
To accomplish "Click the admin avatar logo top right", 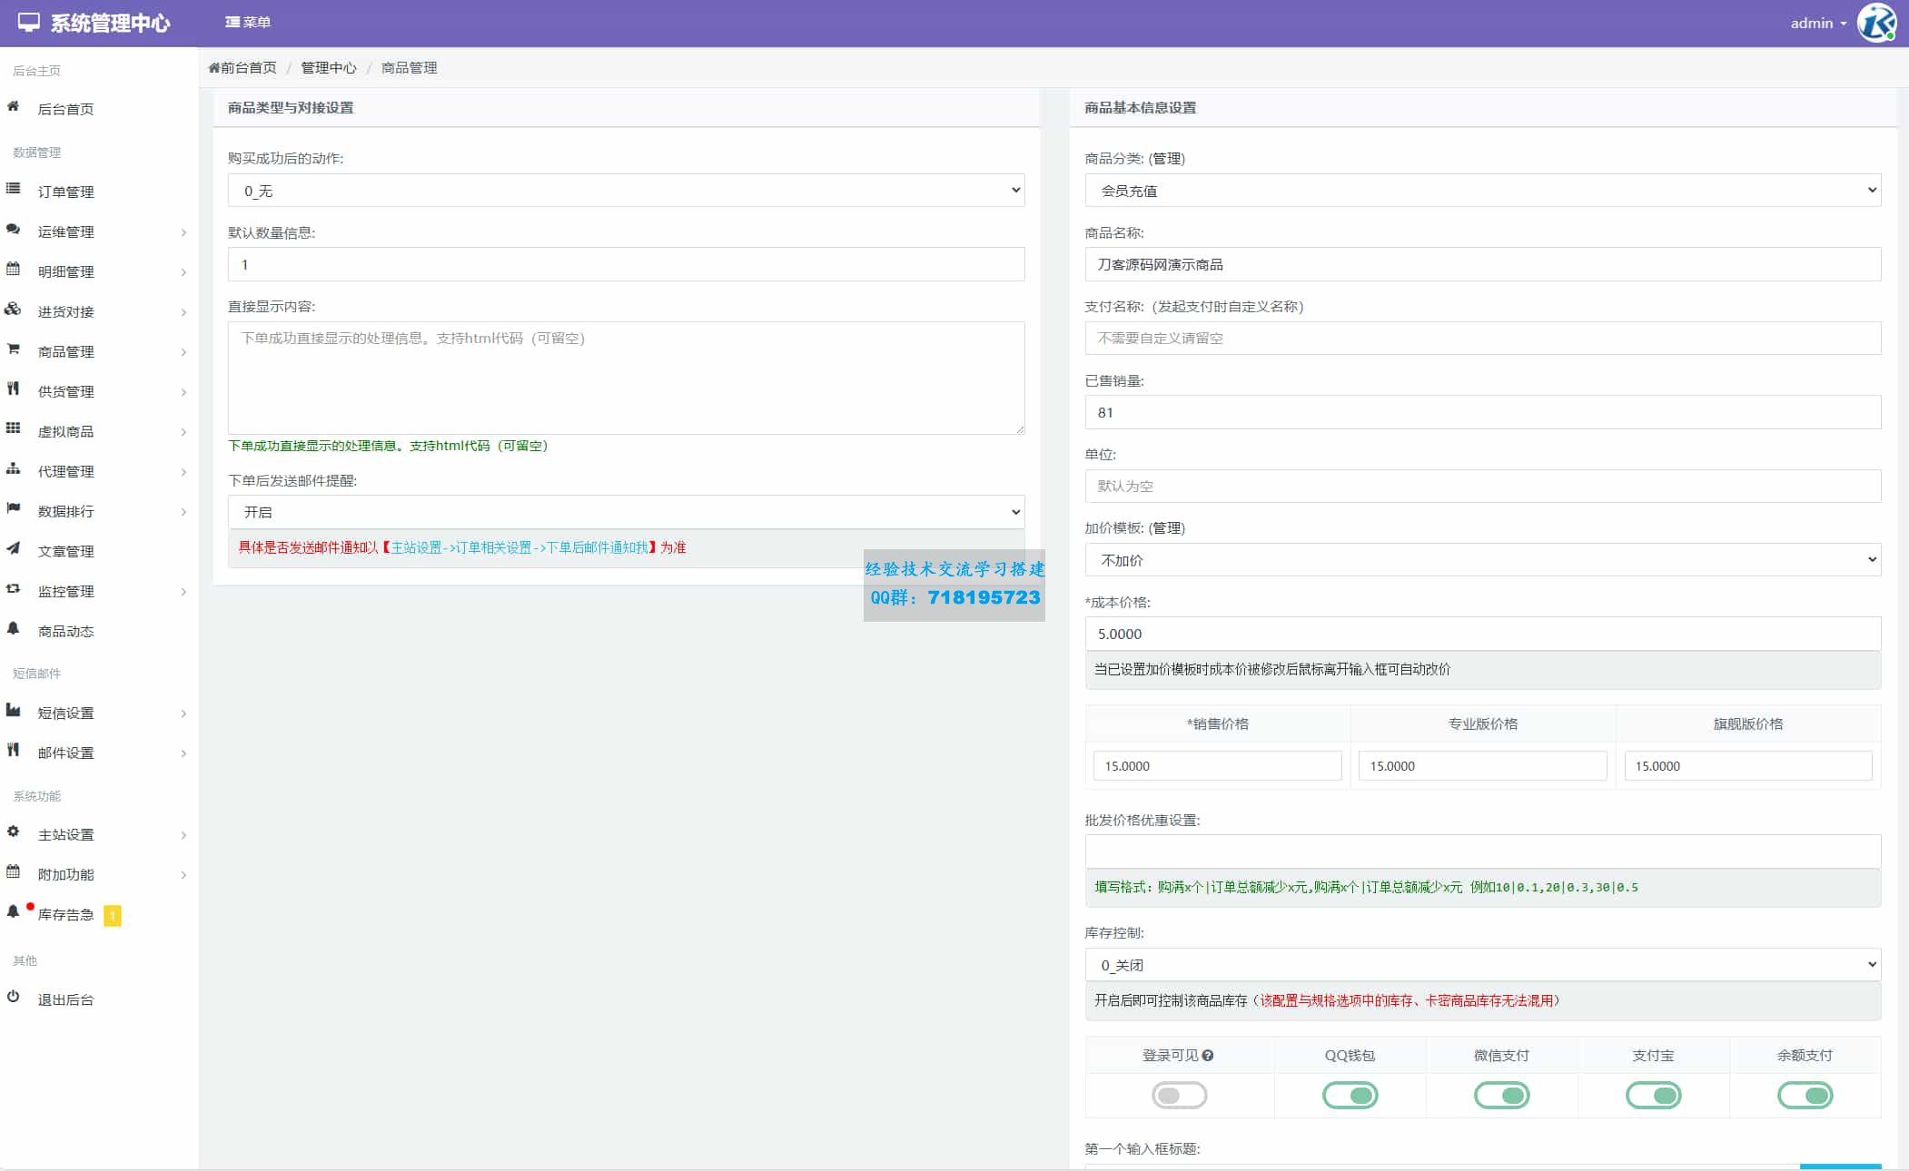I will [x=1875, y=23].
